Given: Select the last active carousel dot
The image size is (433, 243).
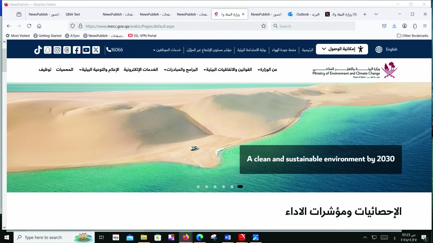Looking at the screenshot, I should (240, 186).
